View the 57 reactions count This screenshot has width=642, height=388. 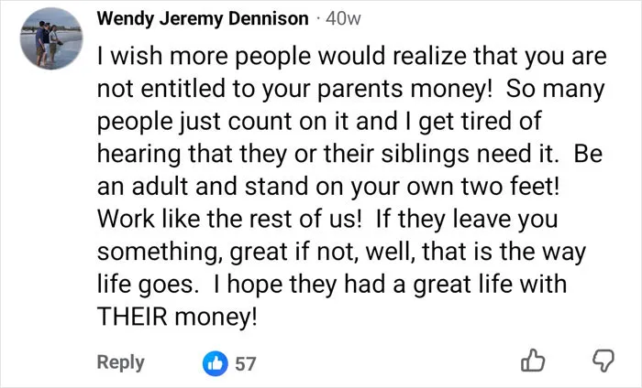tap(246, 363)
